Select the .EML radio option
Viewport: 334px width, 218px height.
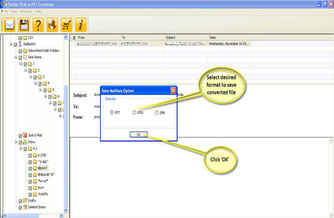(157, 112)
